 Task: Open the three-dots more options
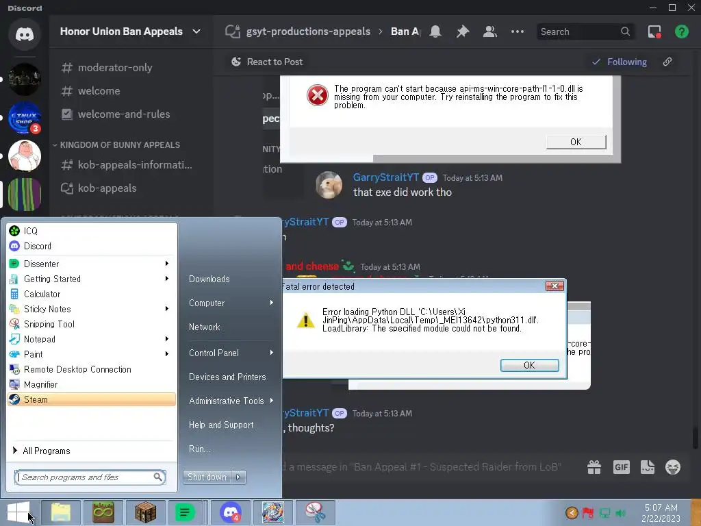tap(518, 32)
